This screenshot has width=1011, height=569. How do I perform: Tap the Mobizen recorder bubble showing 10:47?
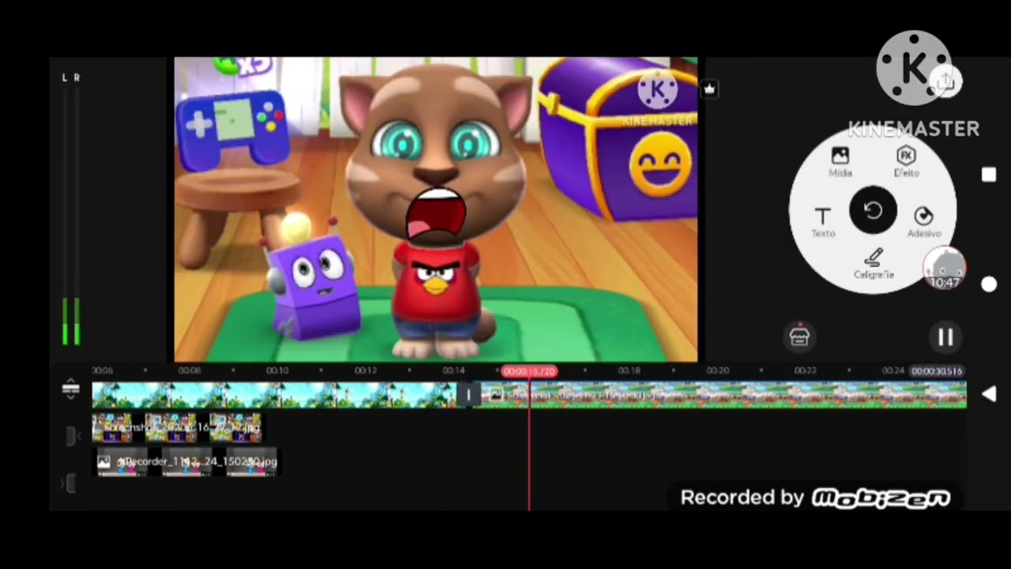tap(945, 269)
